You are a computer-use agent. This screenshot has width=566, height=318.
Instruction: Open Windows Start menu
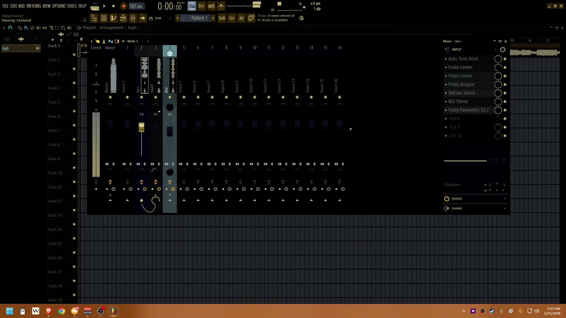point(9,311)
